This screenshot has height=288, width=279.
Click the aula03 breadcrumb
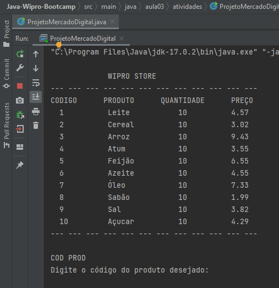coord(155,7)
